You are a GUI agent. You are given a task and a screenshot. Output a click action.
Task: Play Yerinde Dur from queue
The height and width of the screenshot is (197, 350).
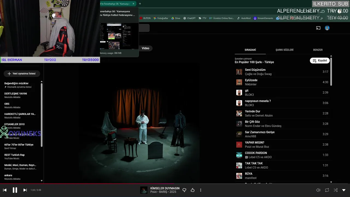click(x=282, y=113)
